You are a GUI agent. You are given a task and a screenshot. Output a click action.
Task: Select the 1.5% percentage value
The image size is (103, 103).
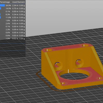[x=8, y=39]
